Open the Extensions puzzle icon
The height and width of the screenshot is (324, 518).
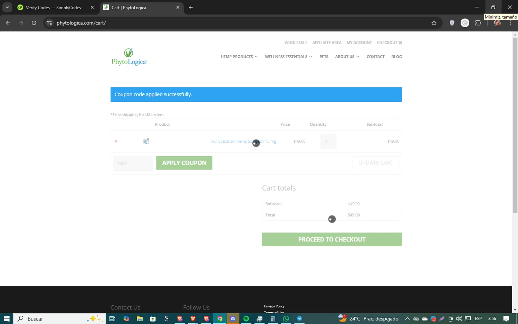click(x=478, y=23)
